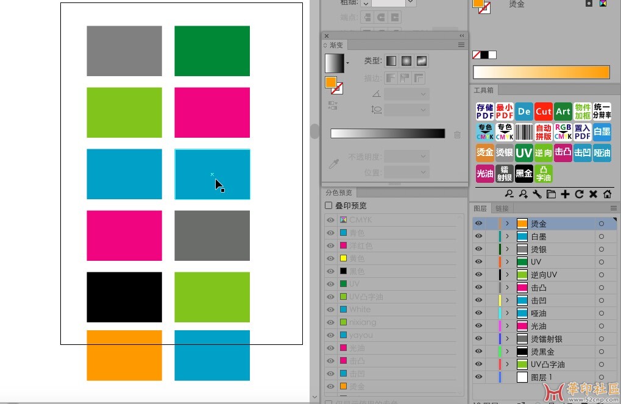Select the radial gradient type icon
Viewport: 621px width, 404px height.
pyautogui.click(x=406, y=61)
